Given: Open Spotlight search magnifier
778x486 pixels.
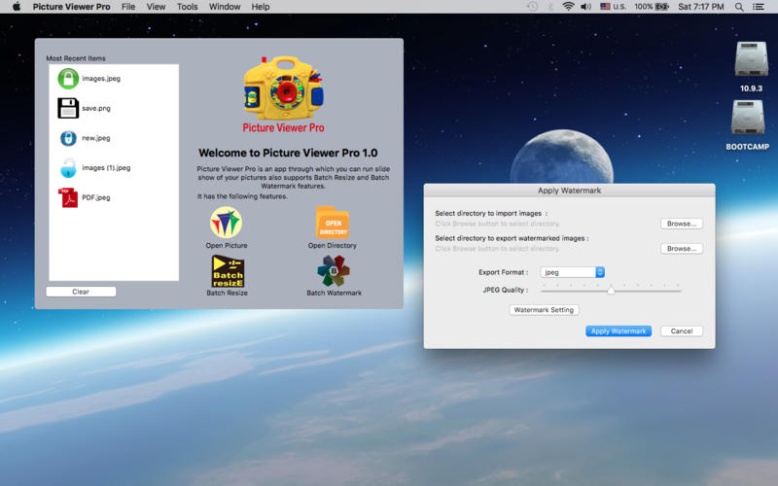Looking at the screenshot, I should pos(739,7).
